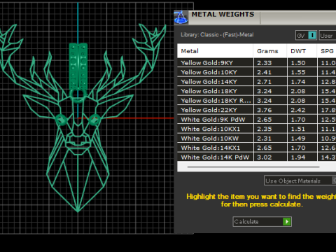
Task: Select the Yellow Gold:10KY row
Action: pos(257,72)
